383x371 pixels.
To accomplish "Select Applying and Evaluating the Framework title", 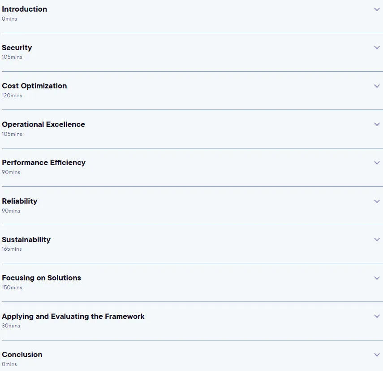I will tap(73, 316).
